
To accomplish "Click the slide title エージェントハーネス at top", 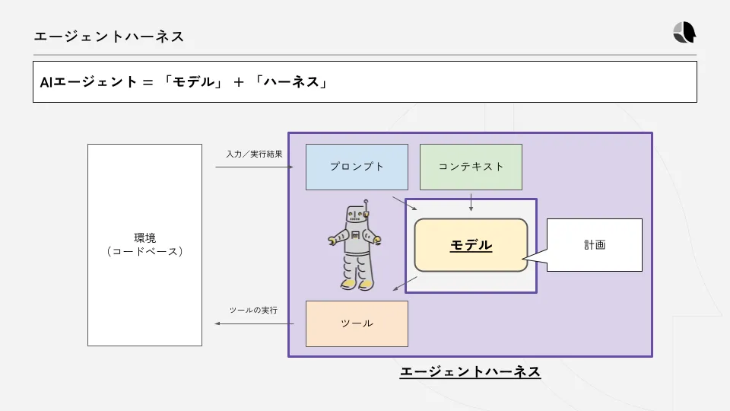I will pos(109,37).
